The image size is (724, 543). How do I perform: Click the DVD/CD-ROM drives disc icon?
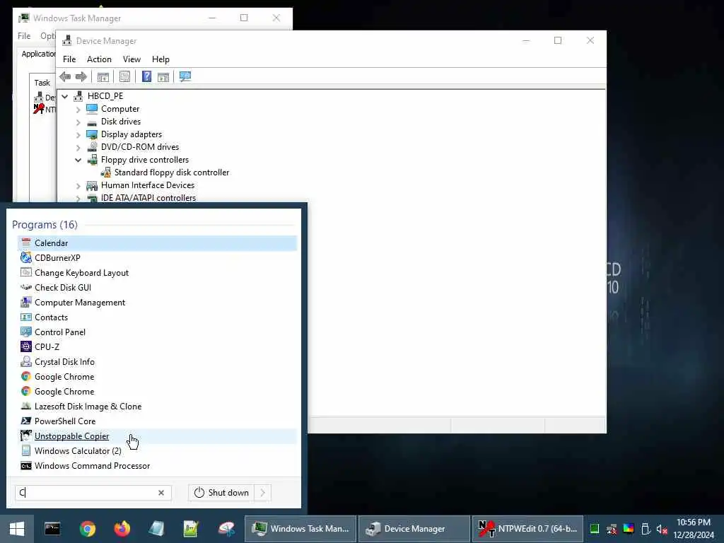tap(93, 147)
